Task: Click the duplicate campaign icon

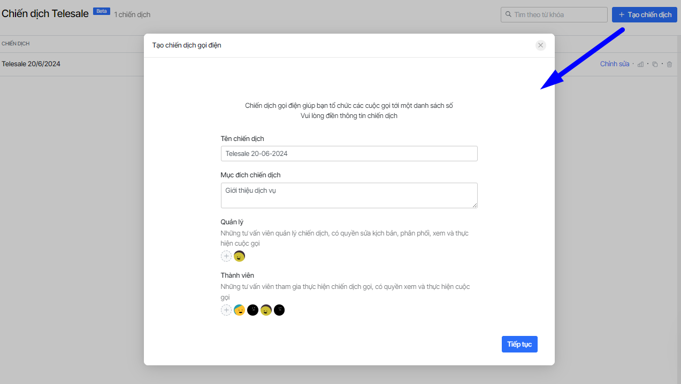Action: [x=655, y=64]
